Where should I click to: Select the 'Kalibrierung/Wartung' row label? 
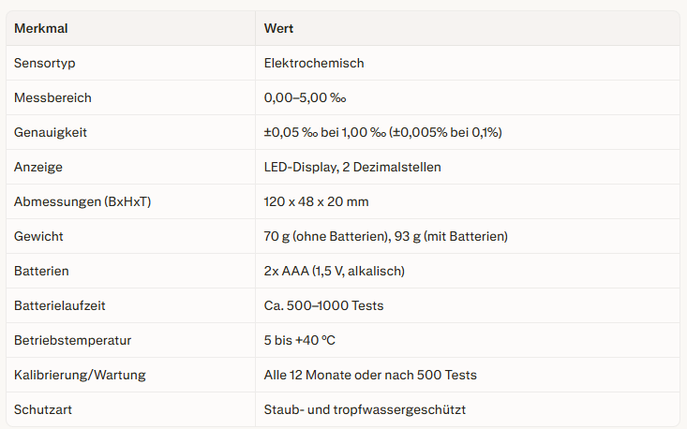(x=80, y=376)
